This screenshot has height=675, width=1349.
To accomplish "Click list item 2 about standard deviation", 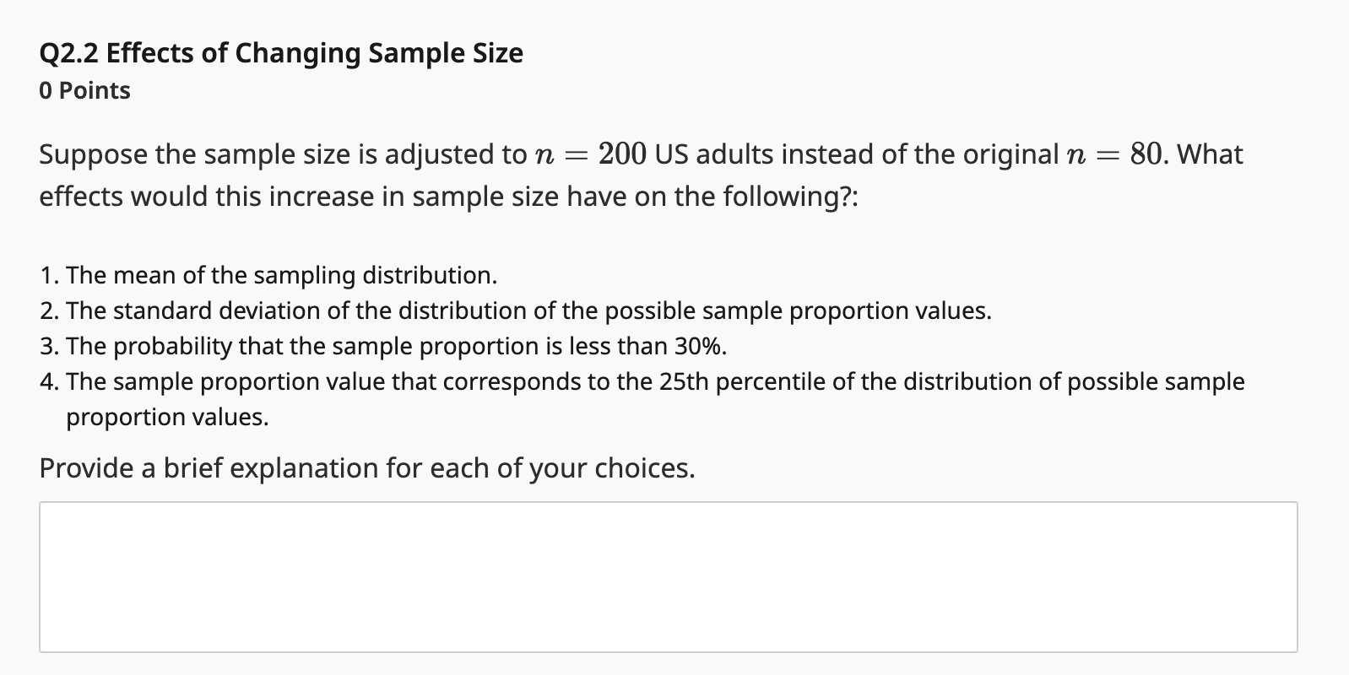I will click(x=515, y=310).
